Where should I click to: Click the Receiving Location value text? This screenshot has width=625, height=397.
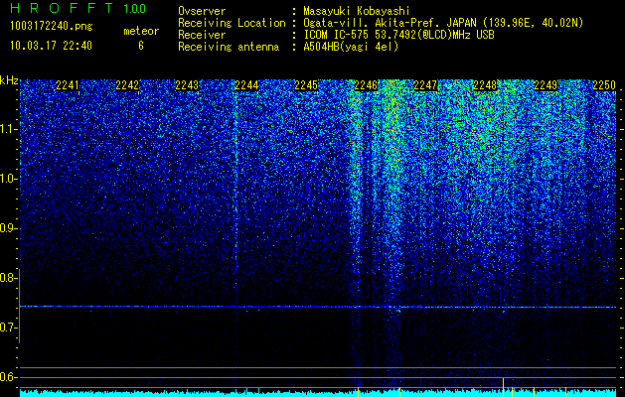click(x=443, y=23)
